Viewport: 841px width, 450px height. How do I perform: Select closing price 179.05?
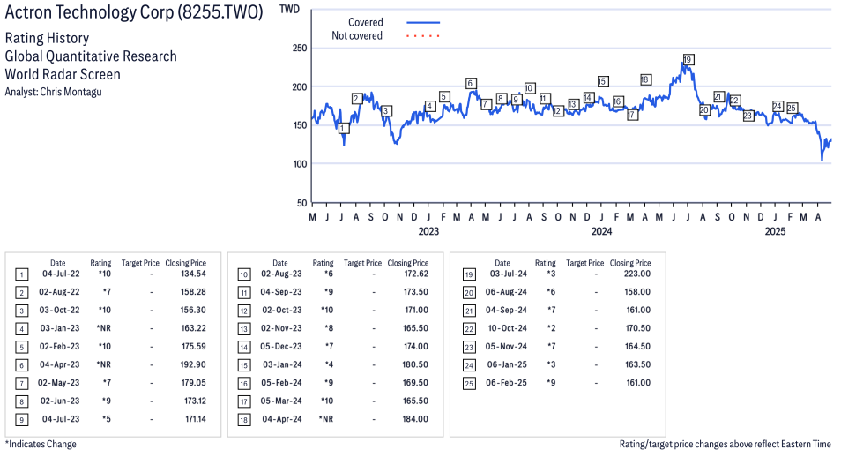pyautogui.click(x=193, y=383)
